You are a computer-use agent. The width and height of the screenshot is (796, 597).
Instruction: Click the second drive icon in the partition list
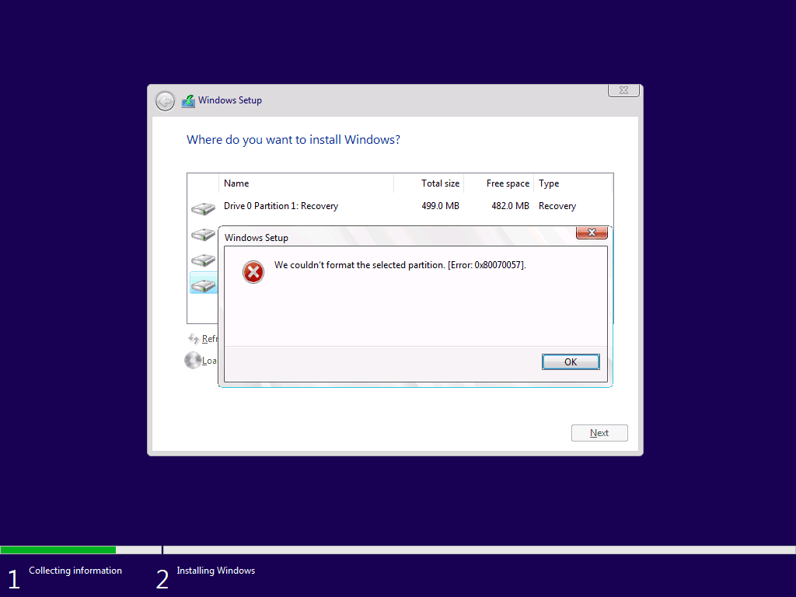point(203,233)
